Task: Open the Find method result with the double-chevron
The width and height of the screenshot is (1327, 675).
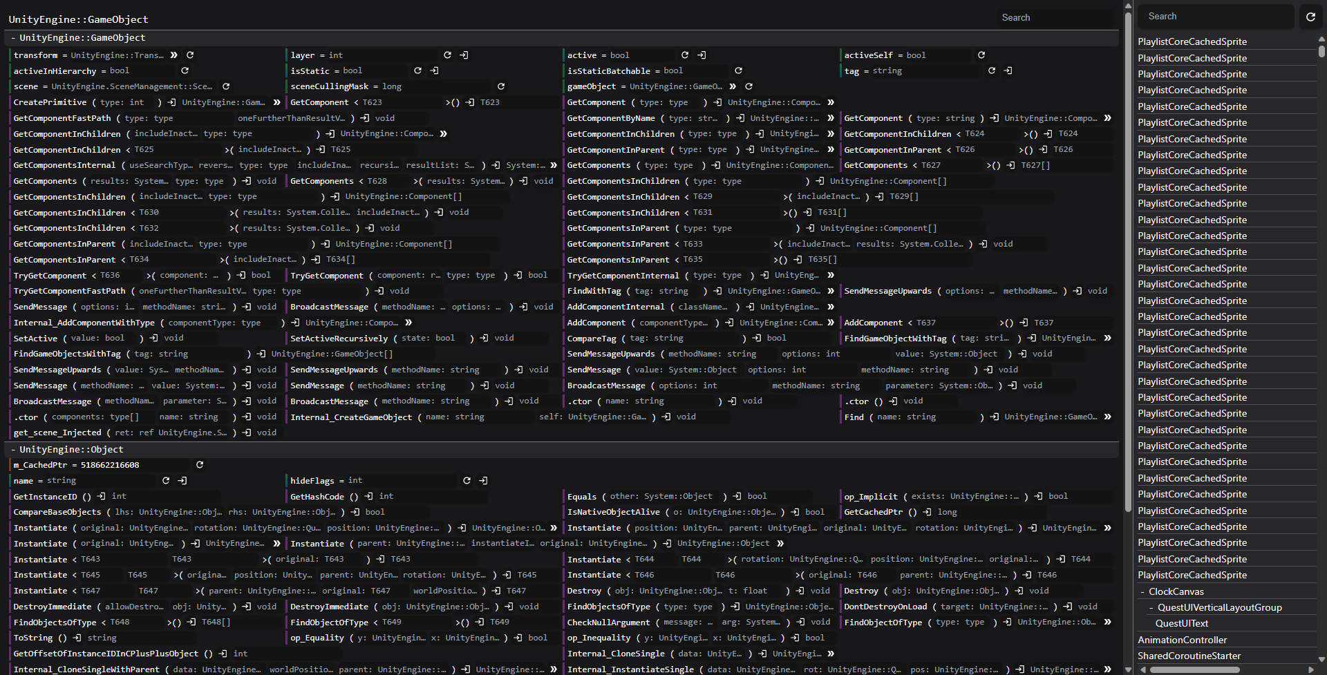Action: click(x=1108, y=417)
